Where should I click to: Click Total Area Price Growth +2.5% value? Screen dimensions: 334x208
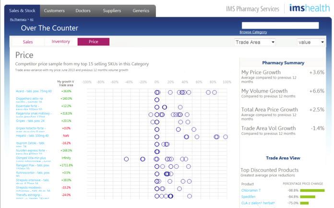[x=317, y=110]
